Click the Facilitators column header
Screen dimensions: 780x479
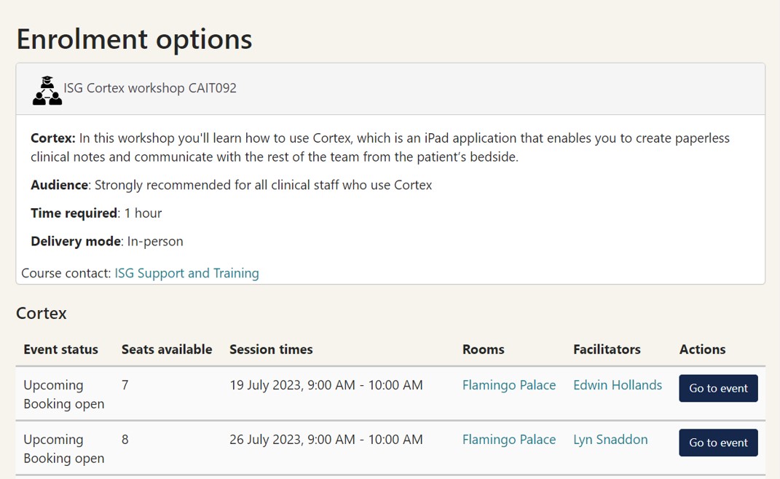click(x=606, y=349)
